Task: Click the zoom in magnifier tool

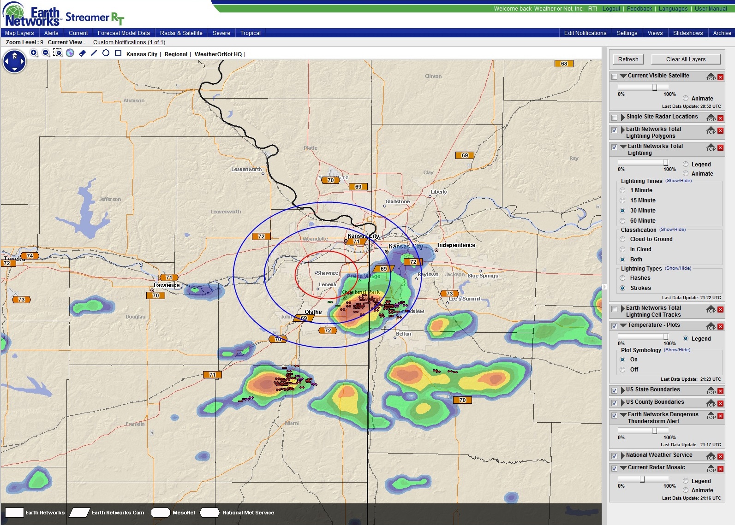Action: pos(34,53)
